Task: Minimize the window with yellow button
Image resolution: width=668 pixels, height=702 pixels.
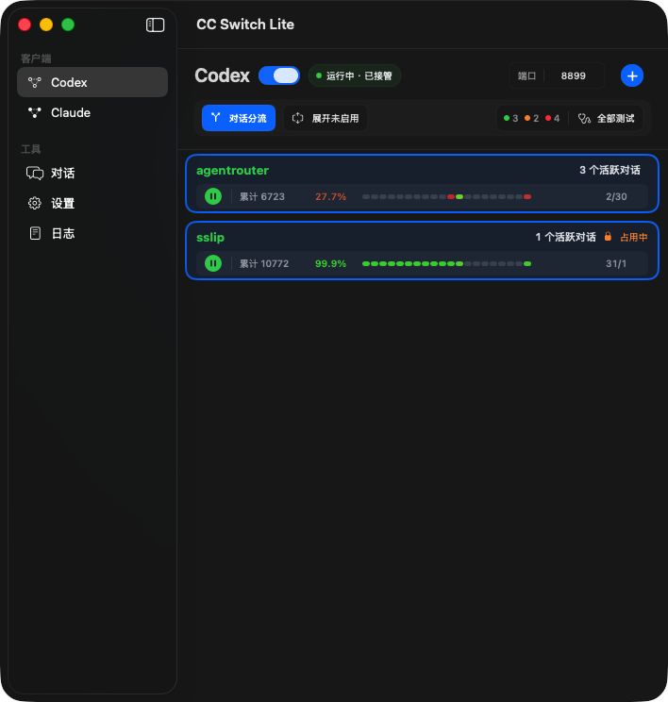Action: pyautogui.click(x=46, y=25)
